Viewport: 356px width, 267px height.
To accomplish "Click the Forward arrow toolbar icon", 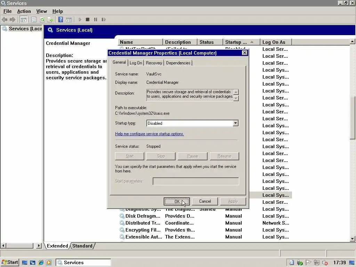I will point(12,19).
